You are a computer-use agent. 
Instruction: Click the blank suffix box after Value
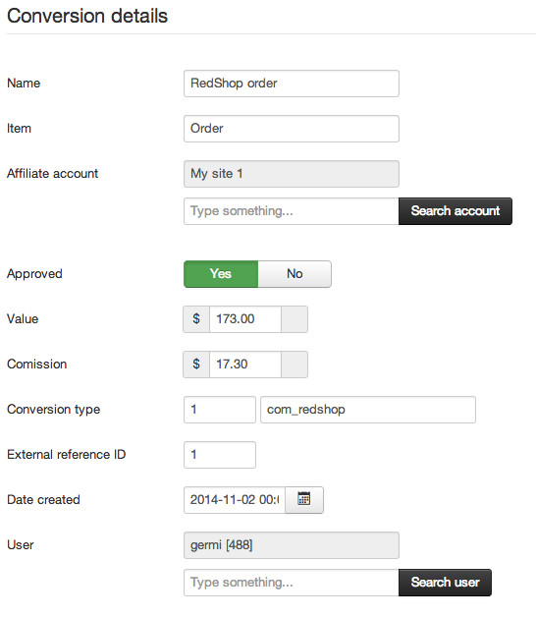click(x=295, y=319)
